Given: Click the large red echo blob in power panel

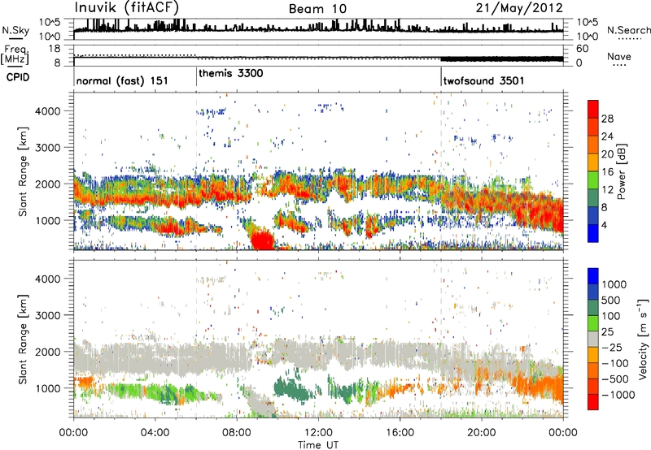Looking at the screenshot, I should (262, 240).
